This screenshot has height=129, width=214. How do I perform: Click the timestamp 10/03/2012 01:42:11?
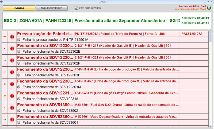[x=195, y=23]
